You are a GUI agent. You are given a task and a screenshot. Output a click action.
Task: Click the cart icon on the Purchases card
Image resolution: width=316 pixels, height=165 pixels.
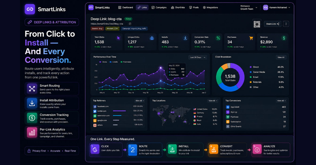[251, 38]
